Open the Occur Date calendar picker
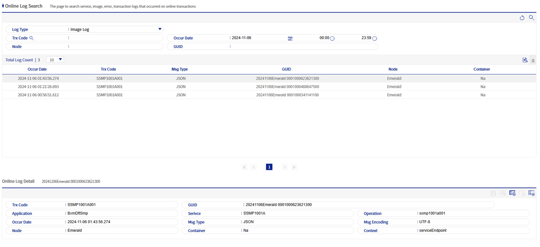The width and height of the screenshot is (540, 247). (290, 38)
